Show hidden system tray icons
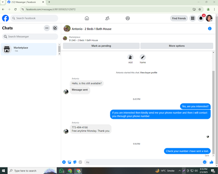The height and width of the screenshot is (174, 218). (x=180, y=171)
